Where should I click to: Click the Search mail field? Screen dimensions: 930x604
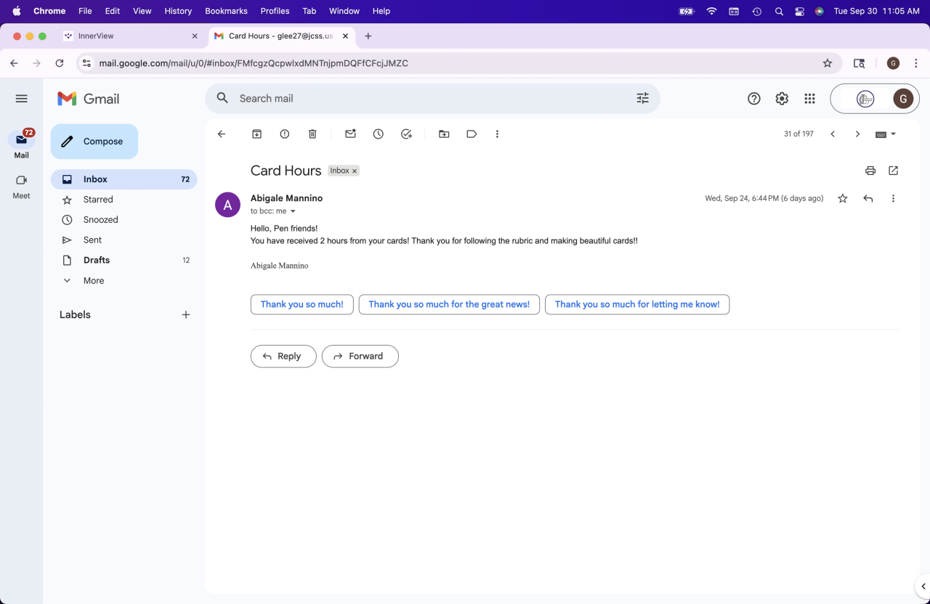click(x=429, y=99)
